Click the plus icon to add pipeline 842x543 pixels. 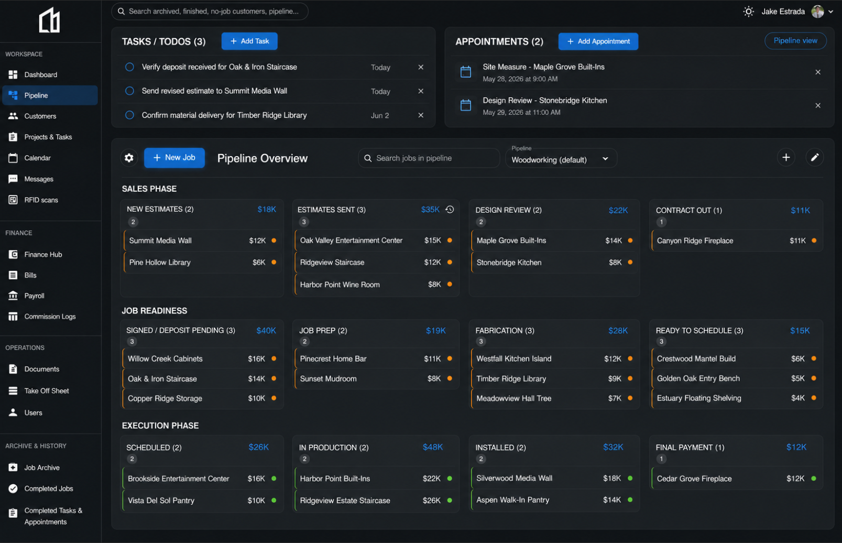(x=786, y=157)
